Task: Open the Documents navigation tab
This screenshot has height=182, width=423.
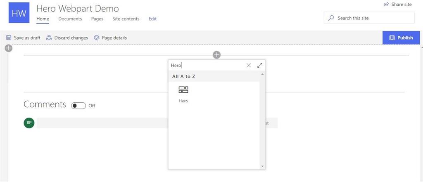Action: tap(70, 19)
